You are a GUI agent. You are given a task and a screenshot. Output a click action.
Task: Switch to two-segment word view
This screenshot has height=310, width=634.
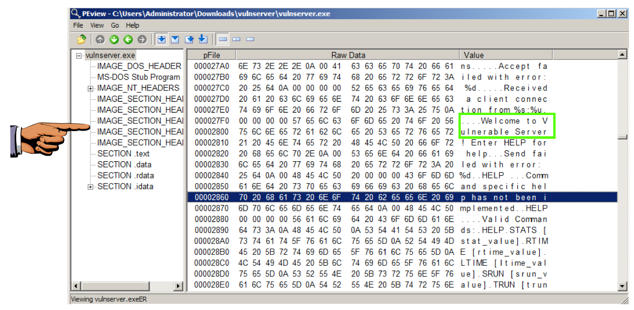click(x=236, y=40)
